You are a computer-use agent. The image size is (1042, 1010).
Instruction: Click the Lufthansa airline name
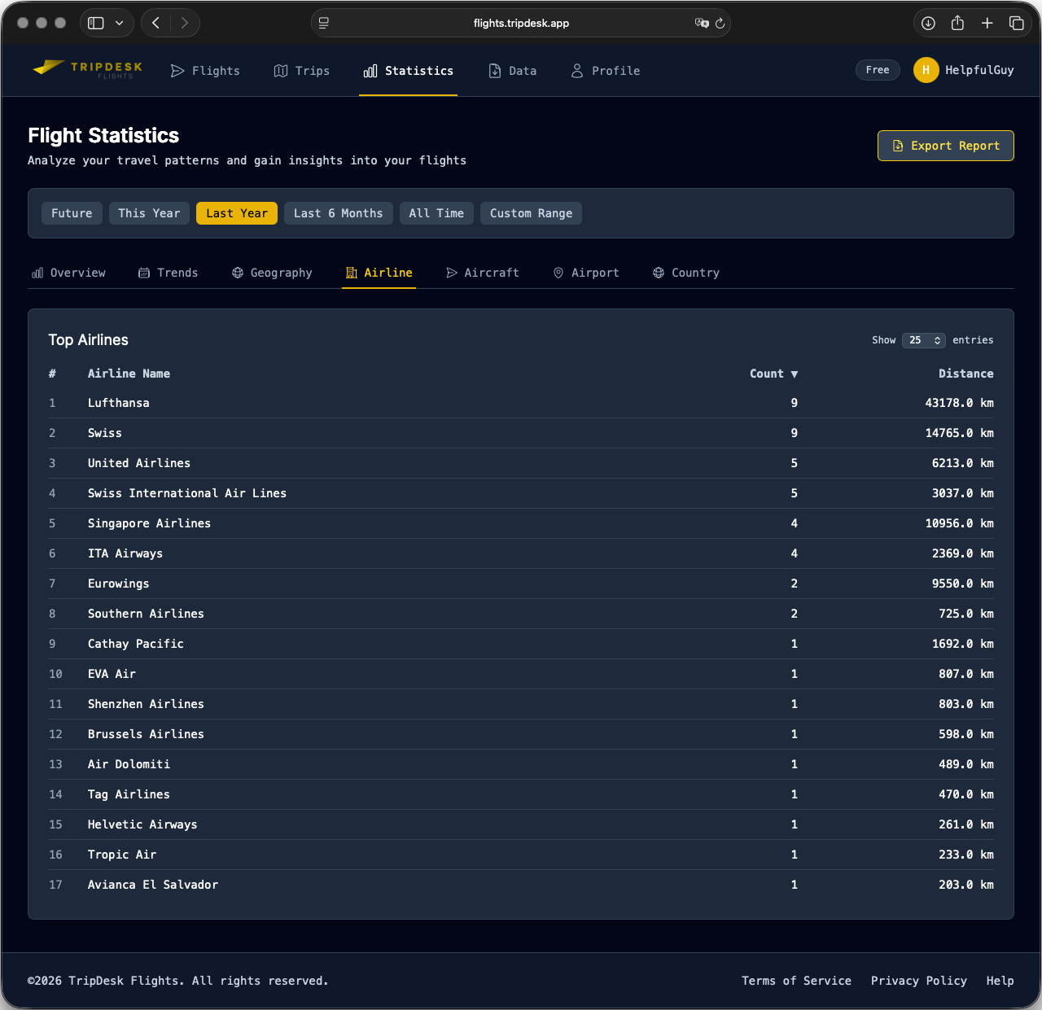tap(119, 403)
